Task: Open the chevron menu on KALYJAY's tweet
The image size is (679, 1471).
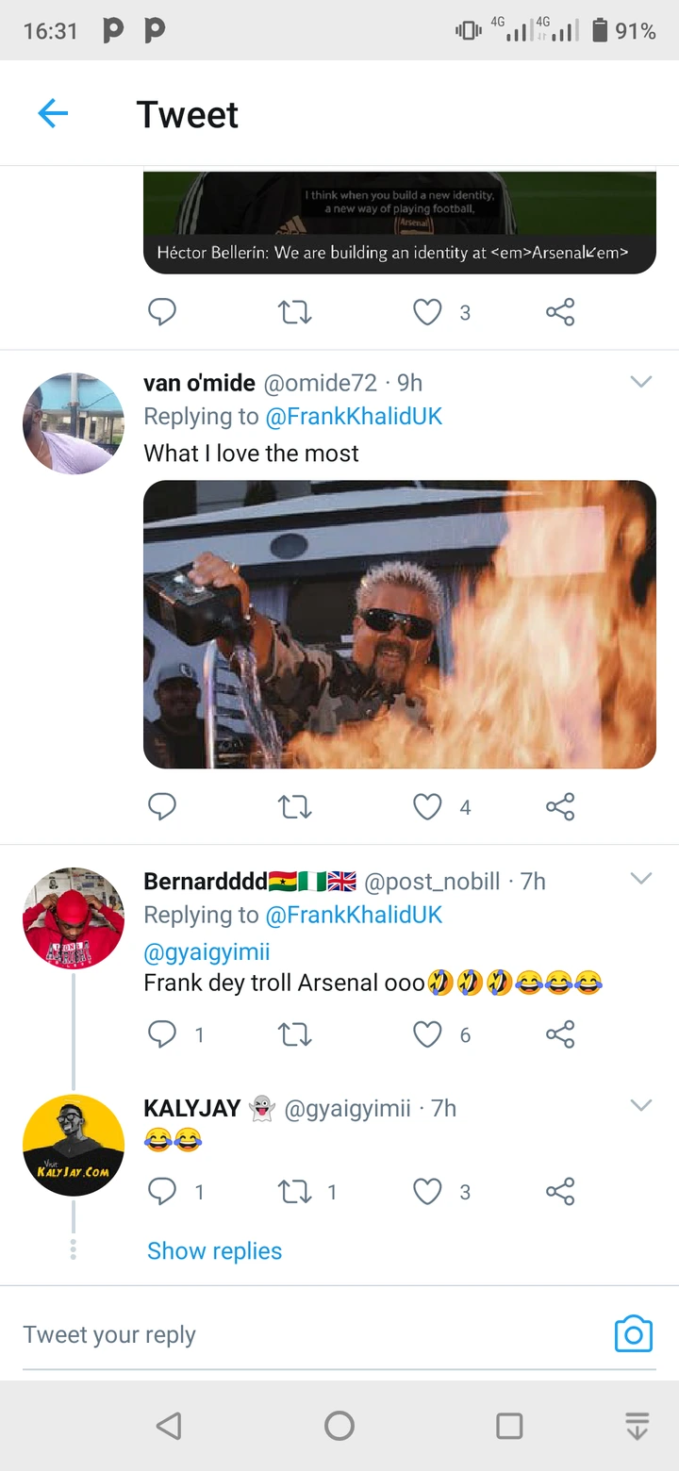Action: click(641, 1105)
